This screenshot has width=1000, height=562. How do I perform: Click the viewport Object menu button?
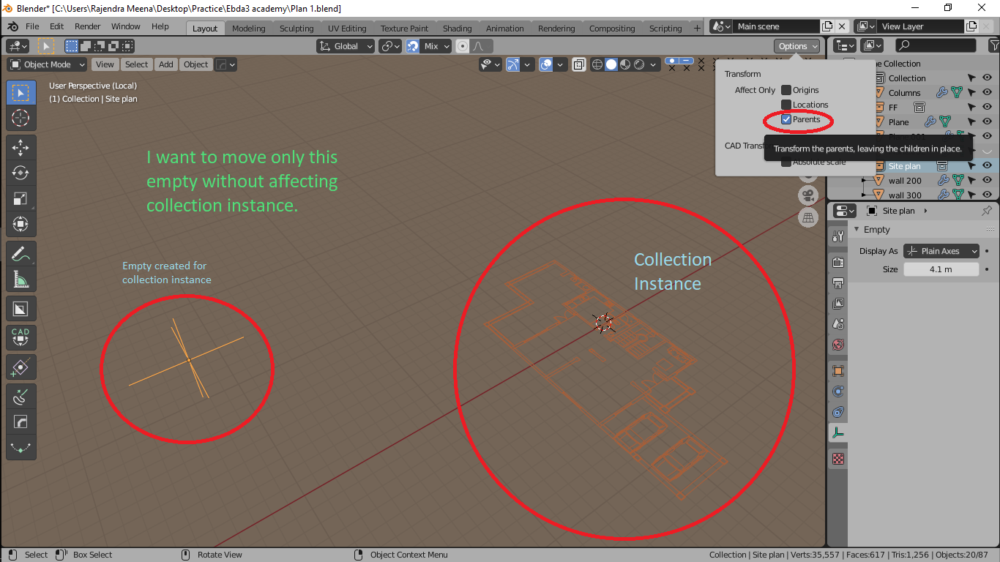(196, 64)
